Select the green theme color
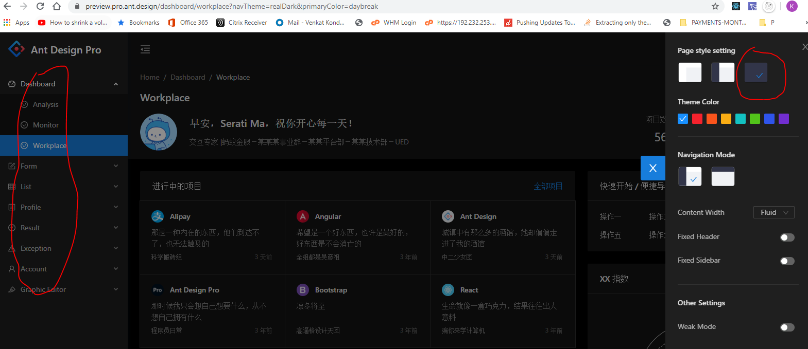The height and width of the screenshot is (349, 808). (755, 119)
